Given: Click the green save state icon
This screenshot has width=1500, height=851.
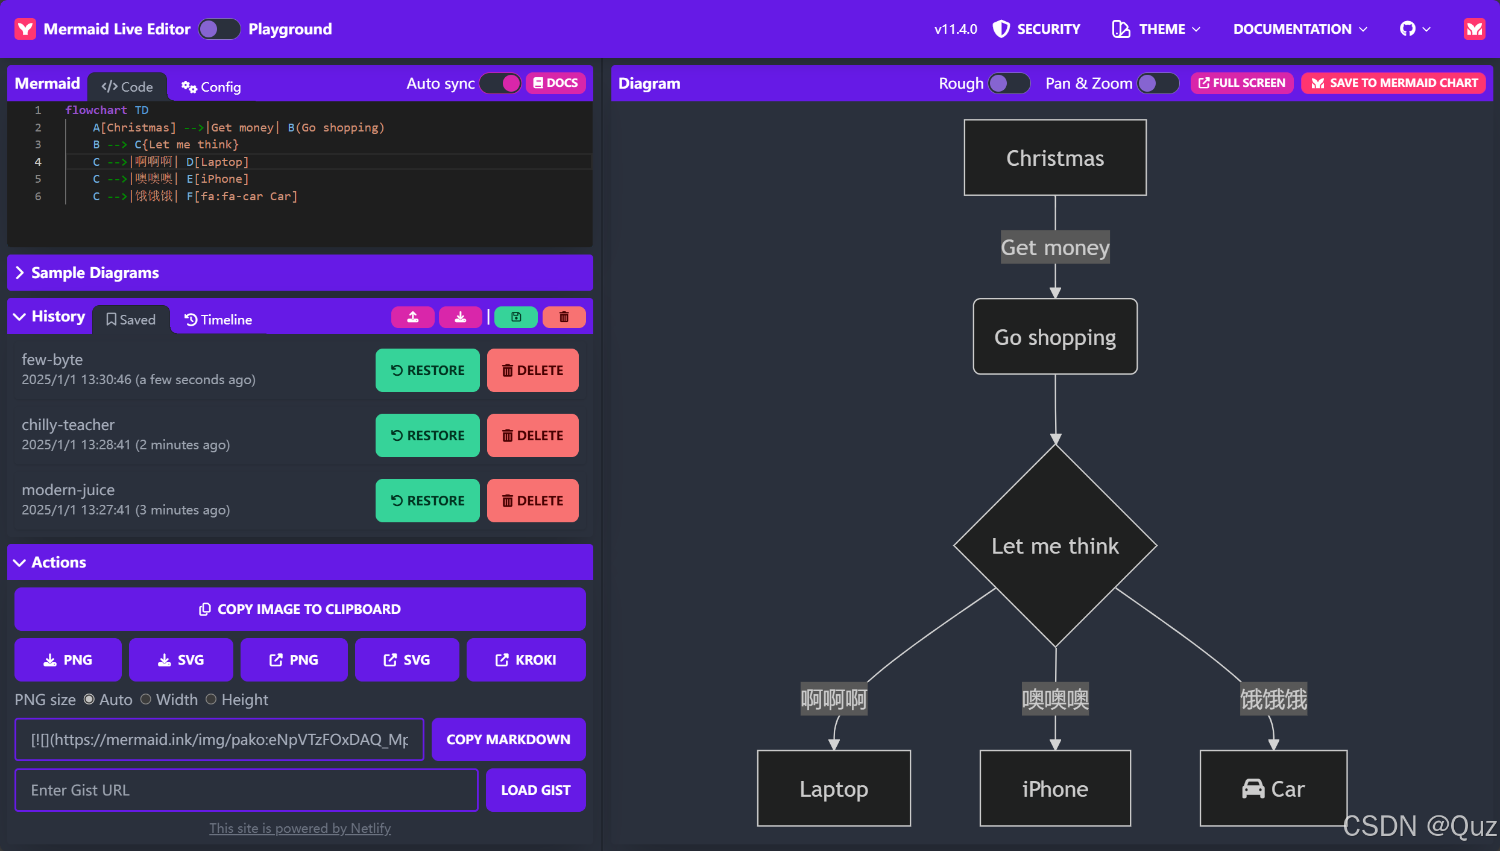Looking at the screenshot, I should pyautogui.click(x=516, y=317).
